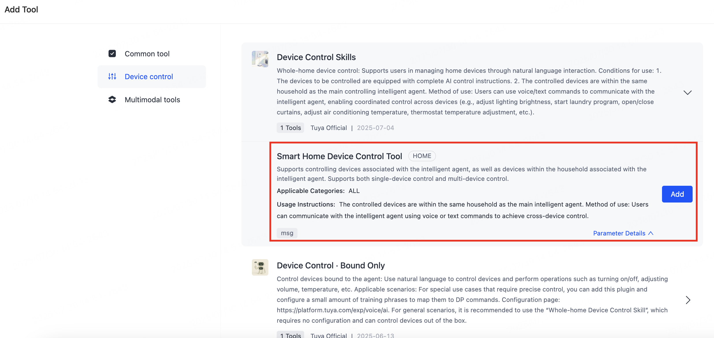Click the Device Control Skills title
The image size is (714, 338).
point(316,57)
